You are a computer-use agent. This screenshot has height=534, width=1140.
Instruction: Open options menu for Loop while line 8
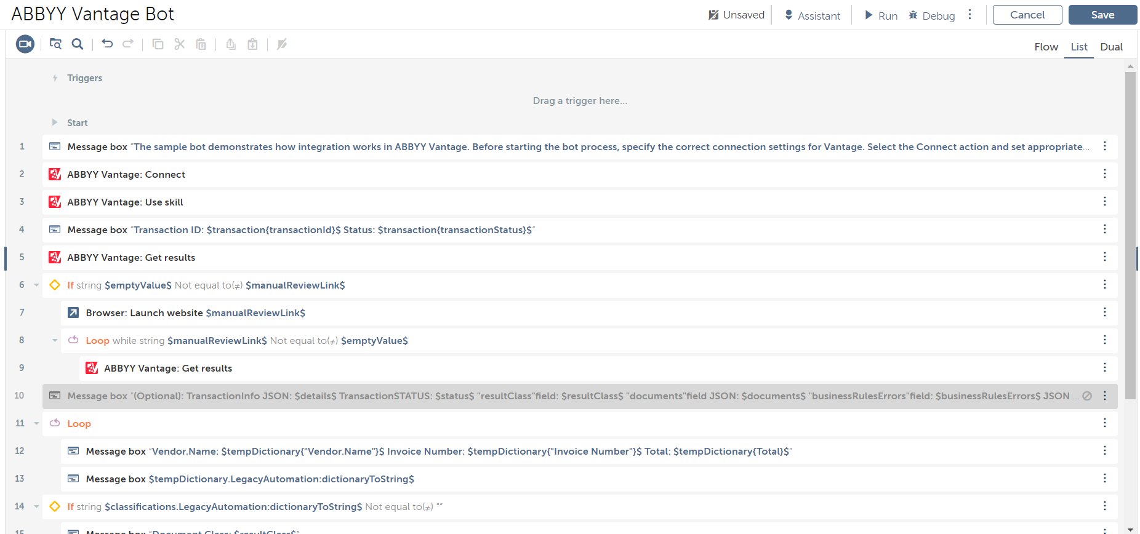1105,340
